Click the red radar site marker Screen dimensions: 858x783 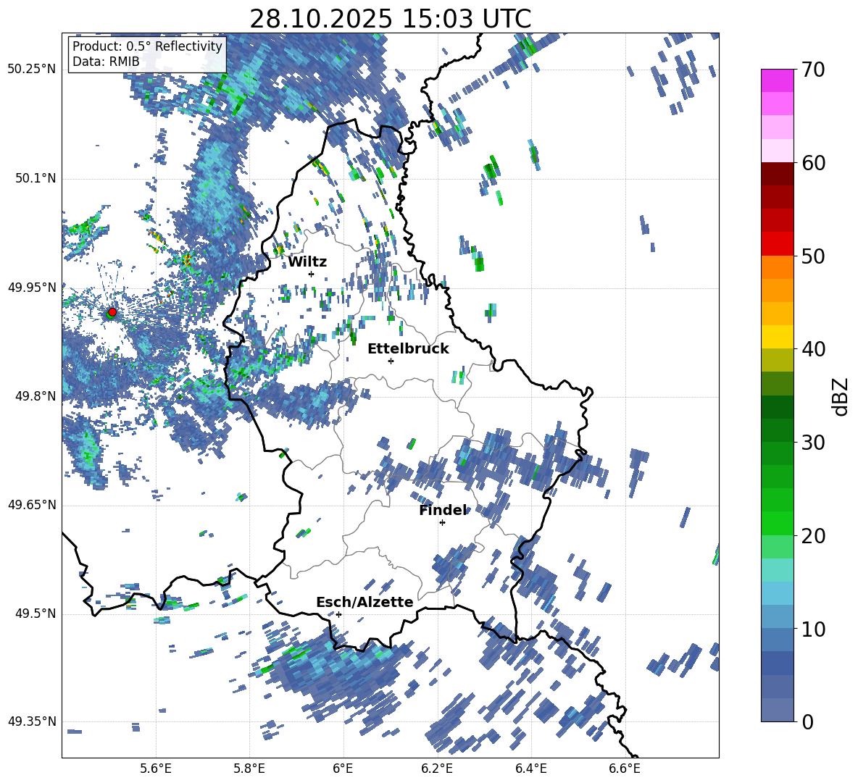(112, 312)
